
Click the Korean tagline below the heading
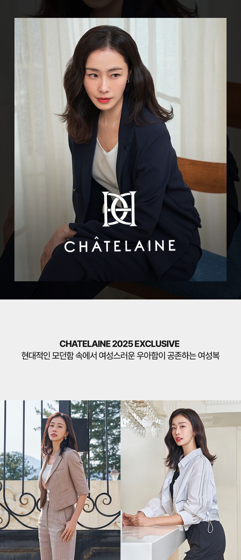(120, 356)
